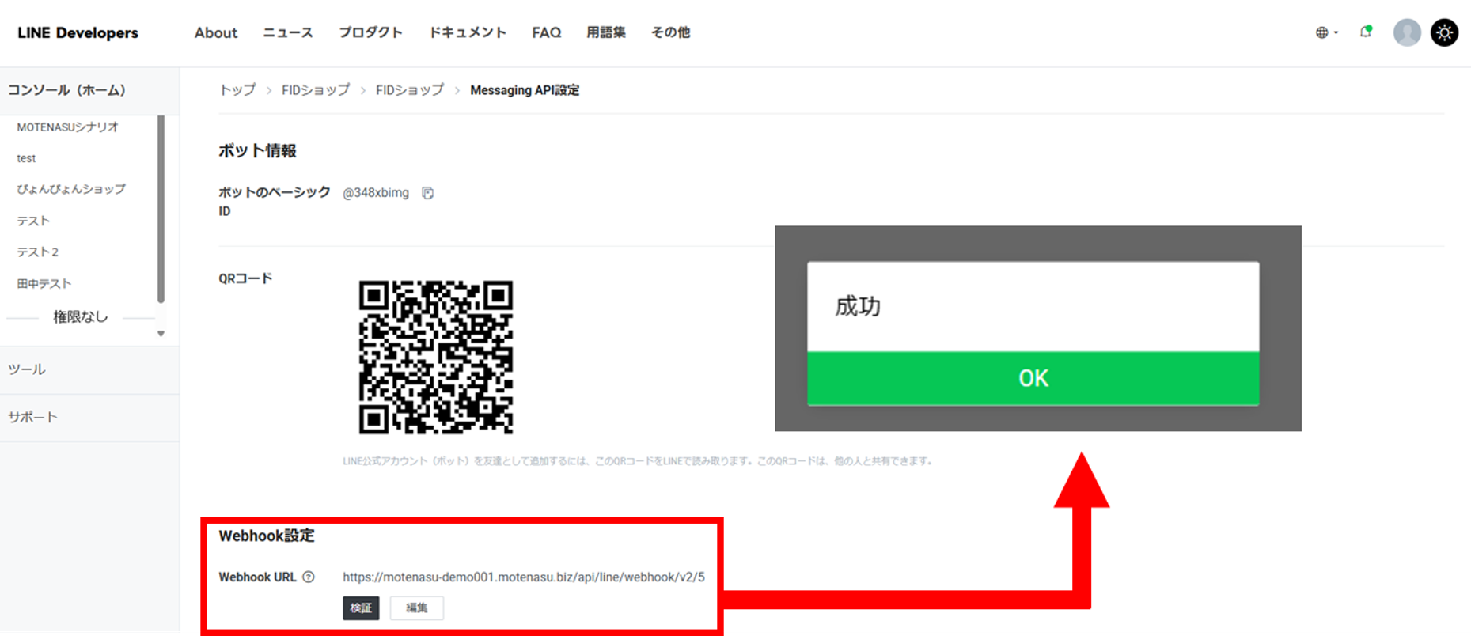The width and height of the screenshot is (1471, 636).
Task: Open the About menu
Action: pos(215,32)
